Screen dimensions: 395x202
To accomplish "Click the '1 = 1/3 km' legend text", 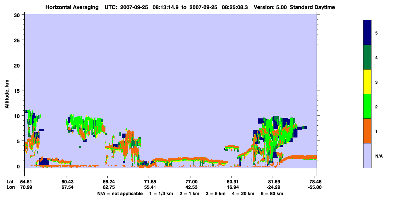I will [161, 194].
